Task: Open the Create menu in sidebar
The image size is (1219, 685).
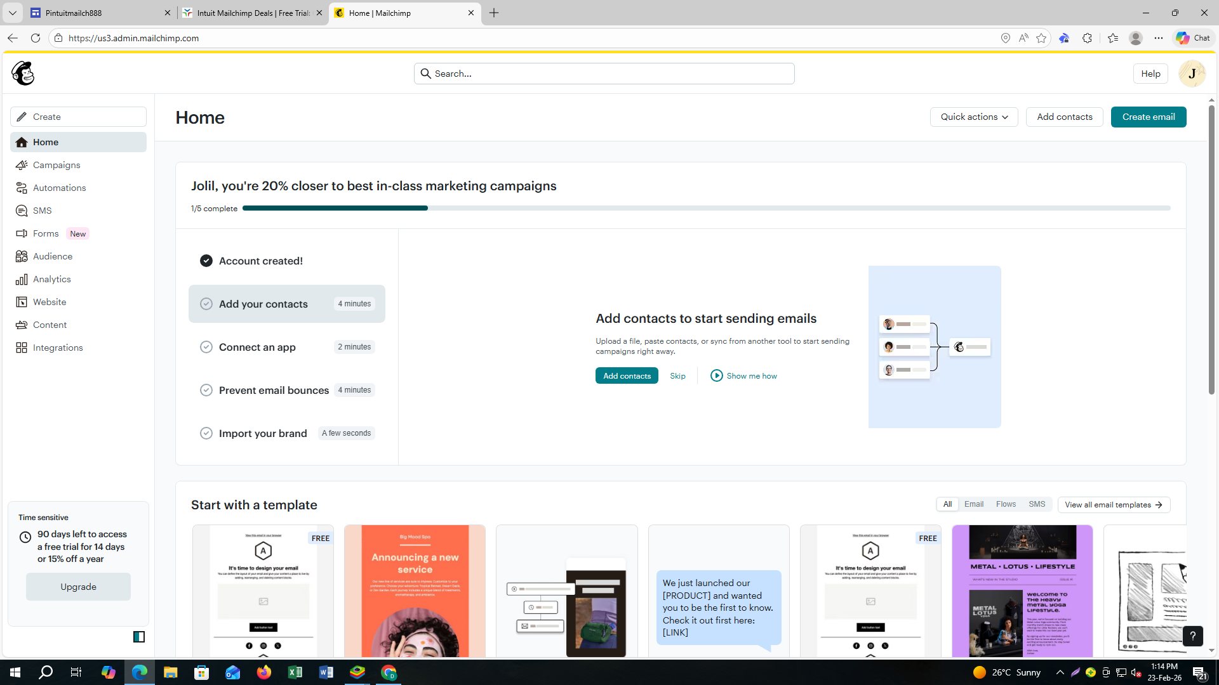Action: pos(78,117)
